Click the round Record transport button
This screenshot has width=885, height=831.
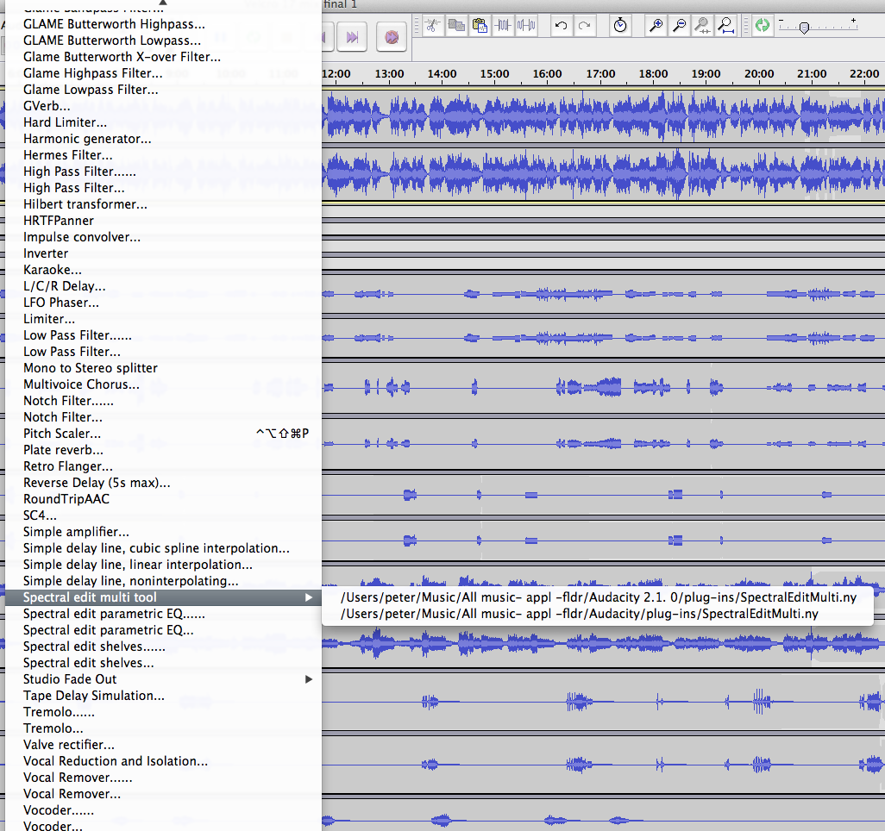392,37
